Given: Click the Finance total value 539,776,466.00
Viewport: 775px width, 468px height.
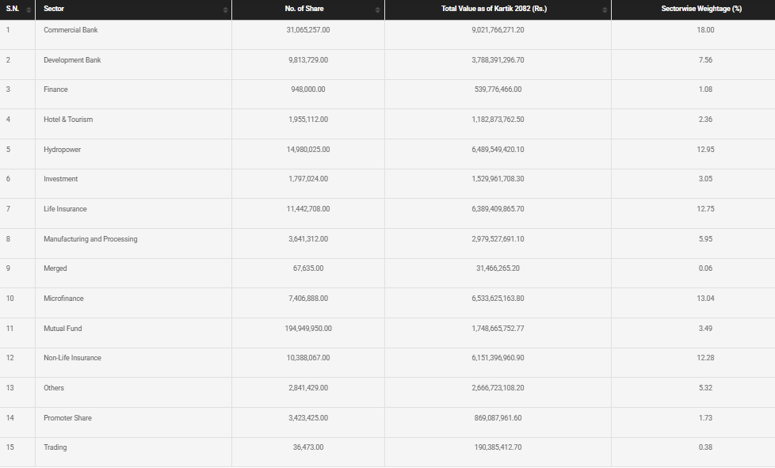Looking at the screenshot, I should coord(497,89).
